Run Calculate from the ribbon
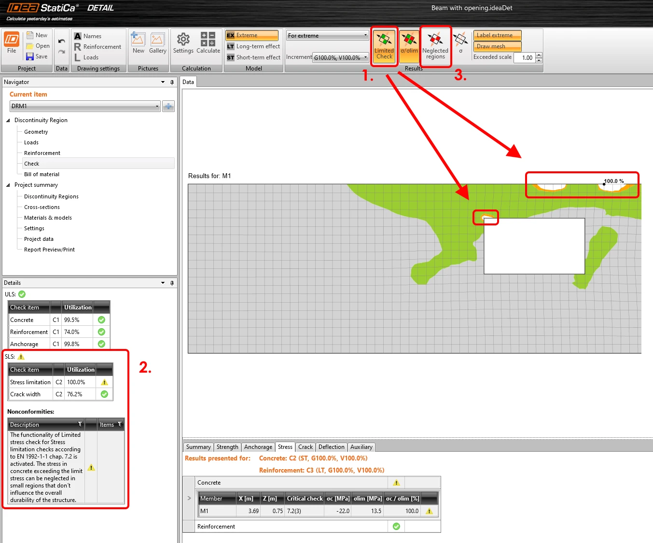This screenshot has height=543, width=653. (208, 43)
